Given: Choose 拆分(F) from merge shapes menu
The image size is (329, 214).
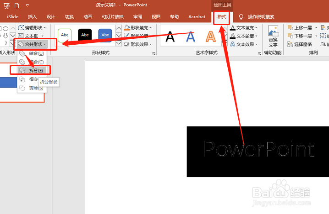Looking at the screenshot, I should tap(32, 70).
